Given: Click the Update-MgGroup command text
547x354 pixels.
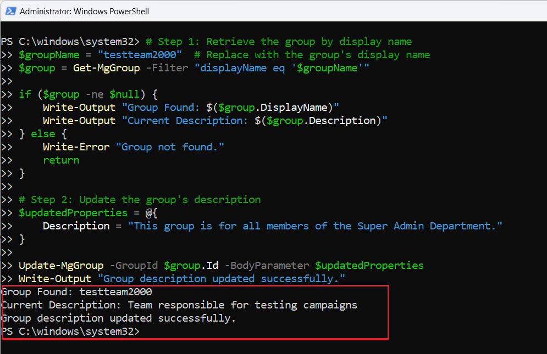Looking at the screenshot, I should tap(61, 266).
